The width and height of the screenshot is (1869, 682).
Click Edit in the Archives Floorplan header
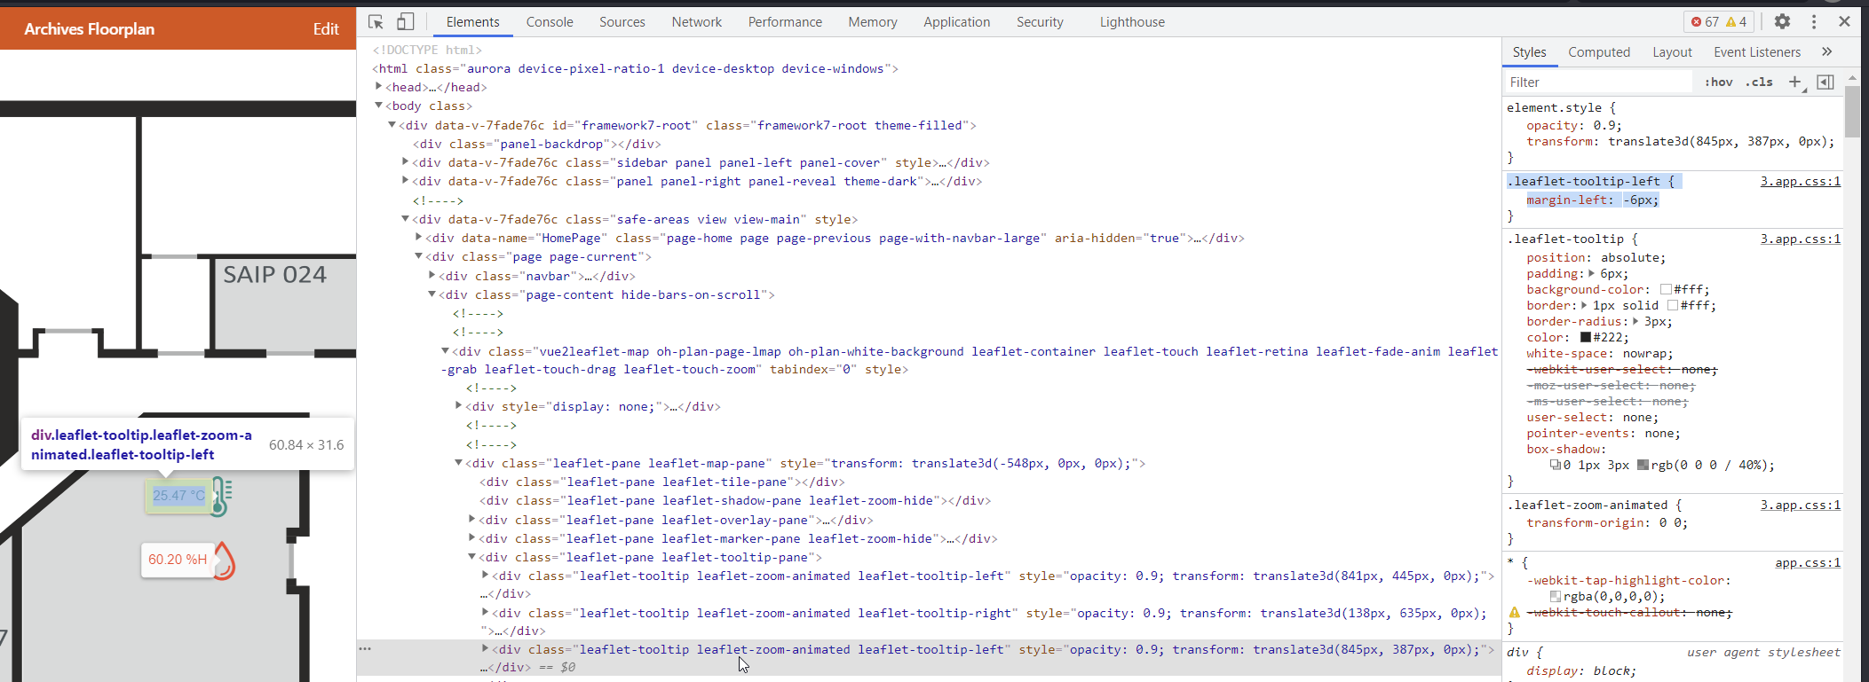(x=326, y=29)
